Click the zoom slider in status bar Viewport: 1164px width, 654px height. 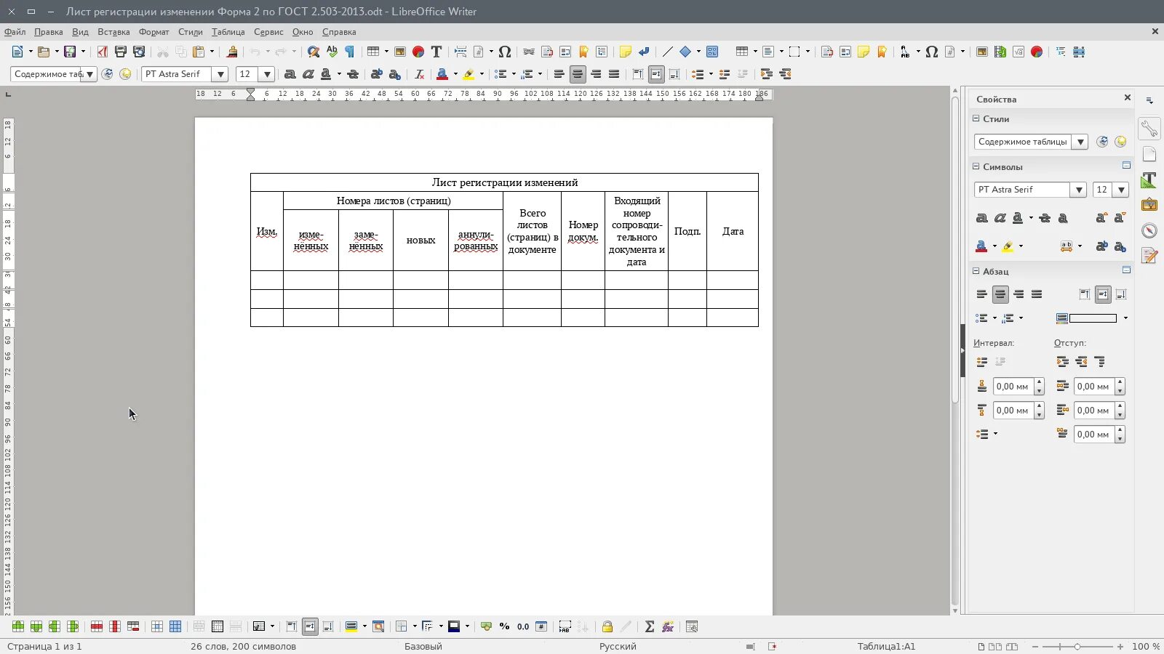coord(1077,646)
